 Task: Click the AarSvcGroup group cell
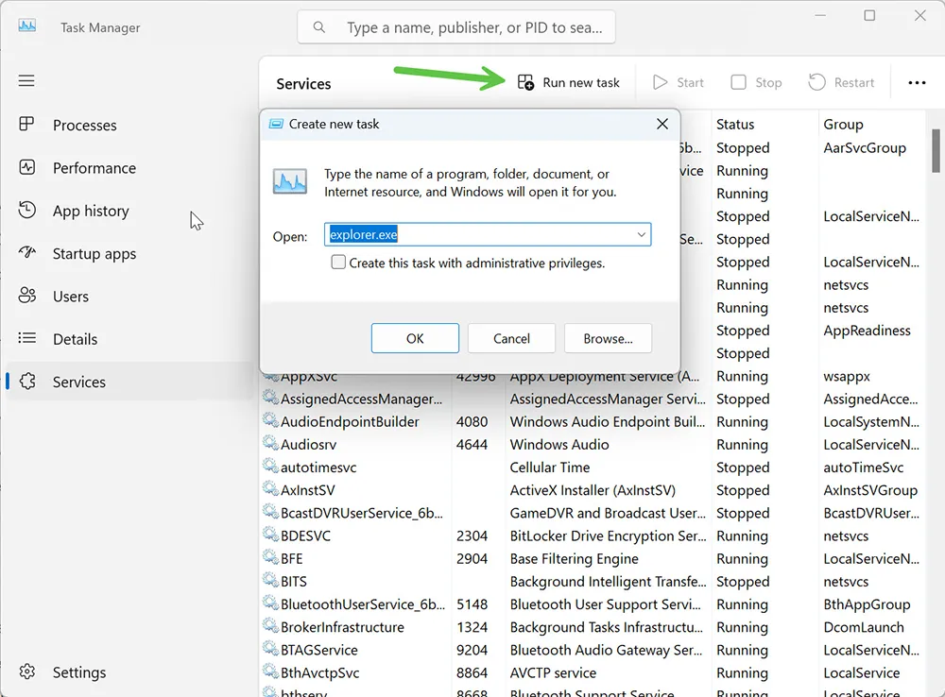click(x=865, y=147)
